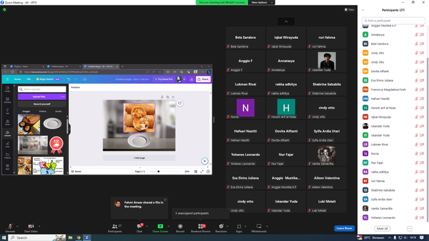Click the Canva Uploads sidebar icon
The height and width of the screenshot is (241, 429).
pos(7,133)
